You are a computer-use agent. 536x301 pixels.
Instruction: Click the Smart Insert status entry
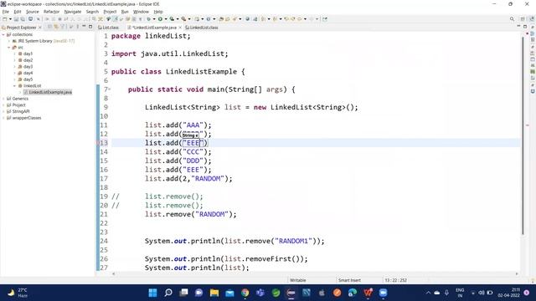349,280
